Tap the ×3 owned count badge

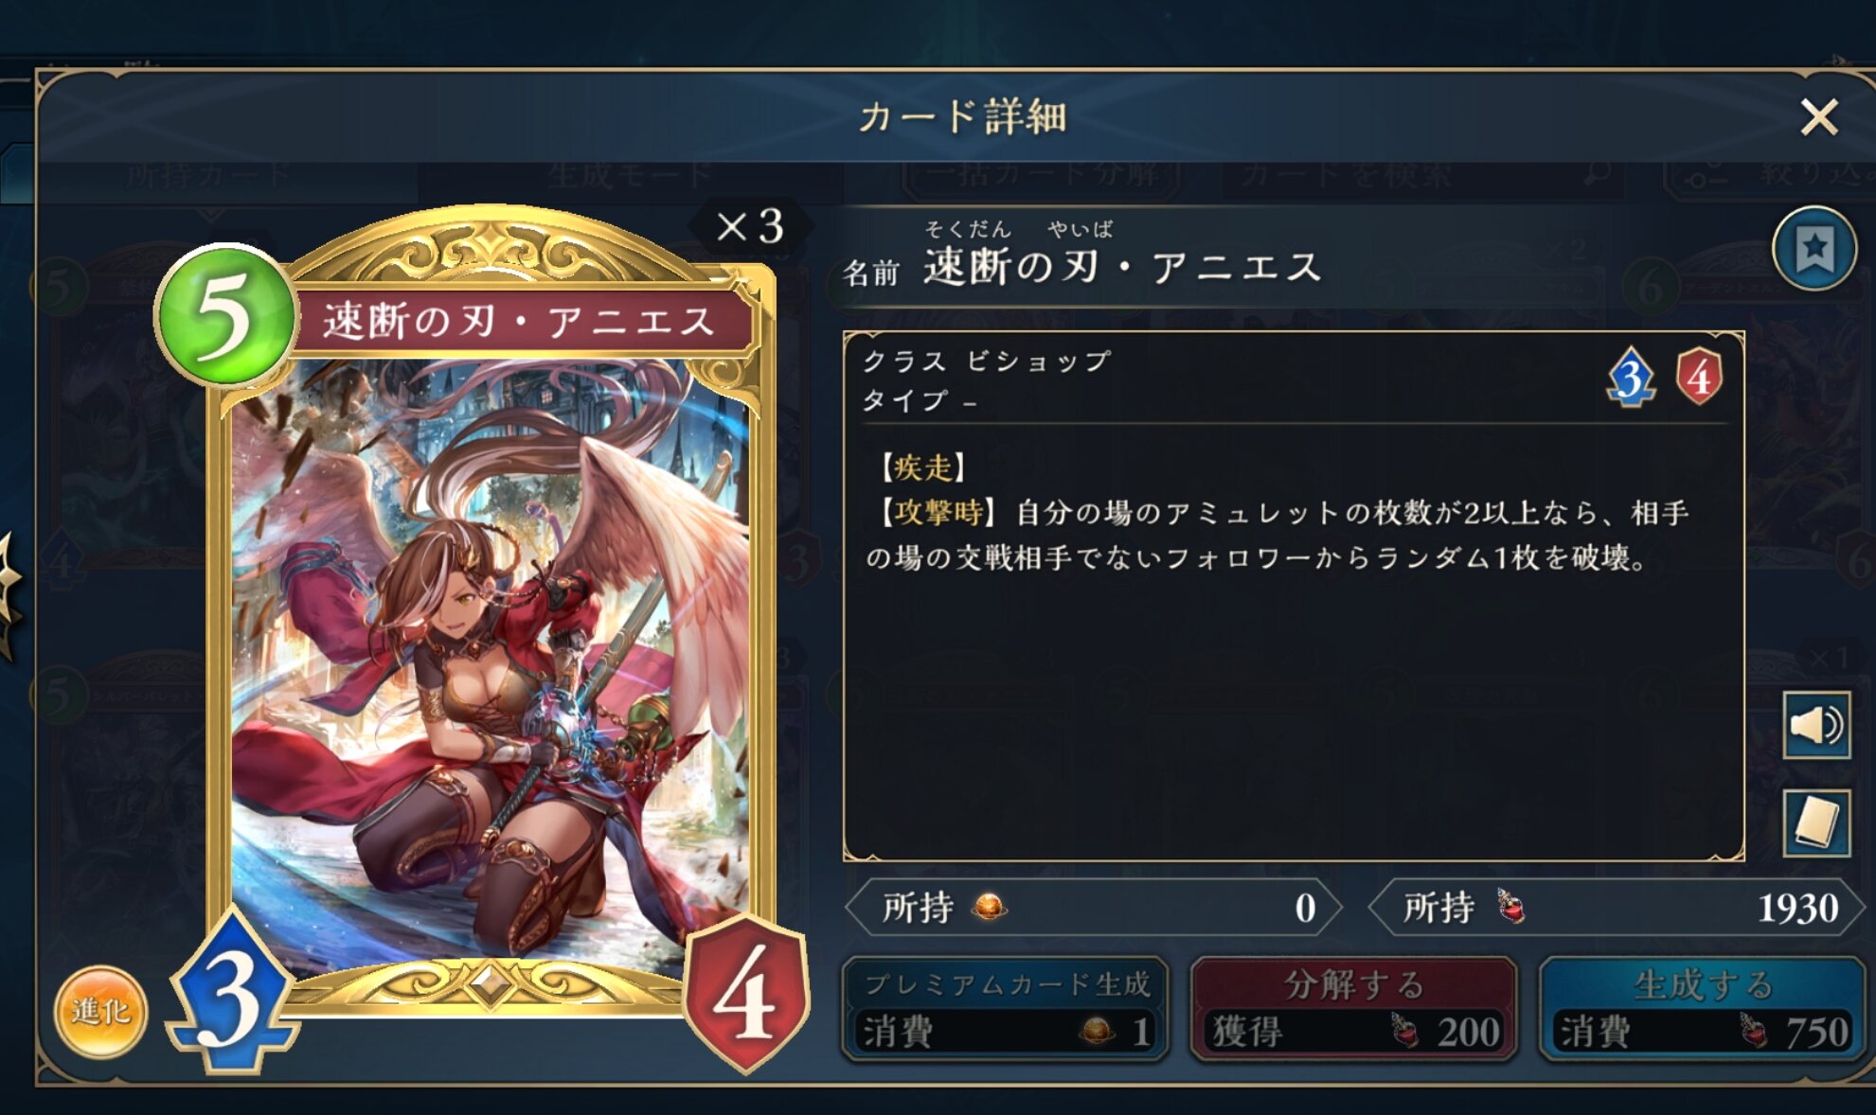[x=749, y=226]
